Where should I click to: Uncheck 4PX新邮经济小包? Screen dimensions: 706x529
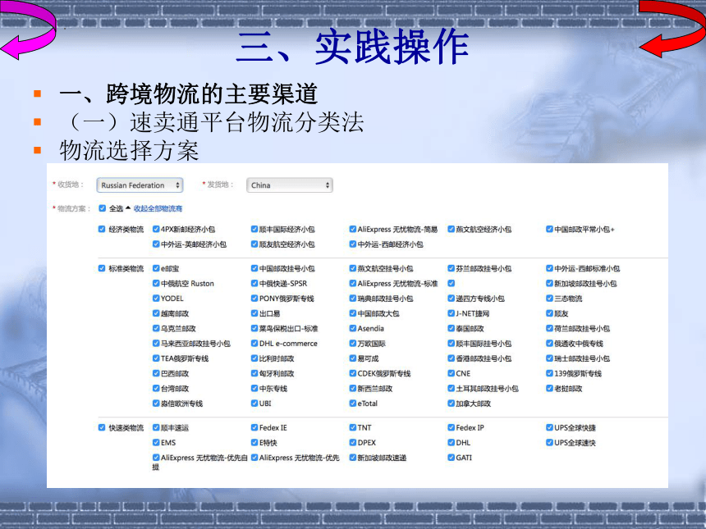tap(156, 229)
